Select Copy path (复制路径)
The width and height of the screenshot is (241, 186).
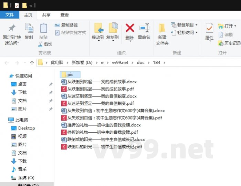coord(66,25)
